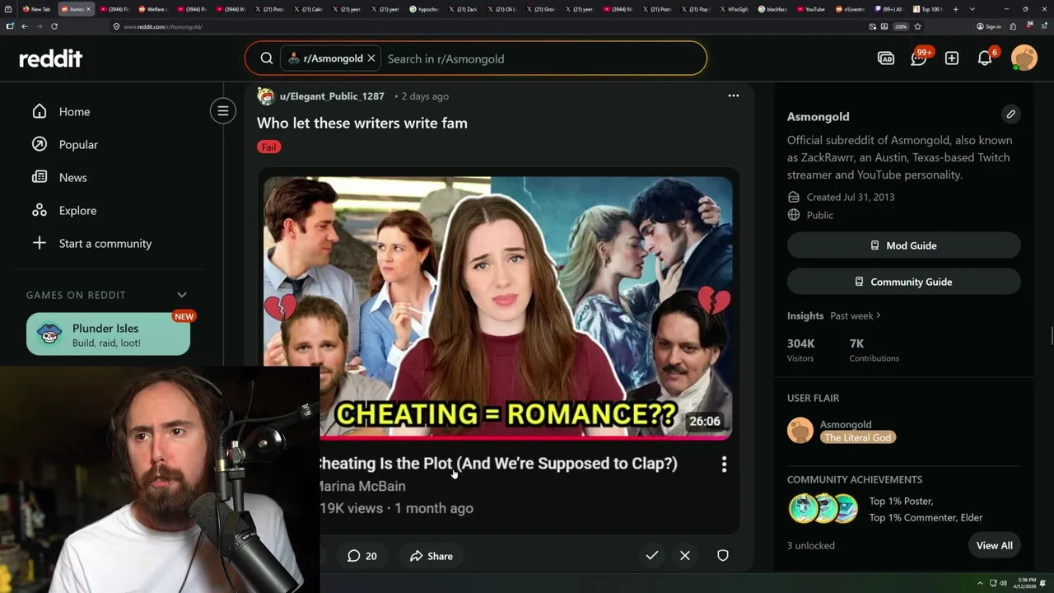Open the Plunder Isles game card

click(108, 334)
